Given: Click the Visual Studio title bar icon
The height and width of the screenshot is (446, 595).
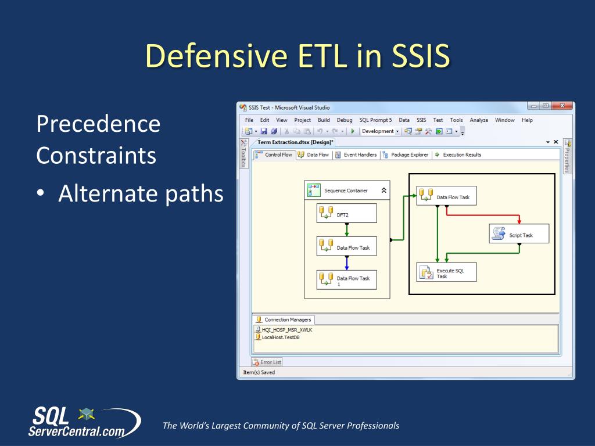Looking at the screenshot, I should 243,107.
